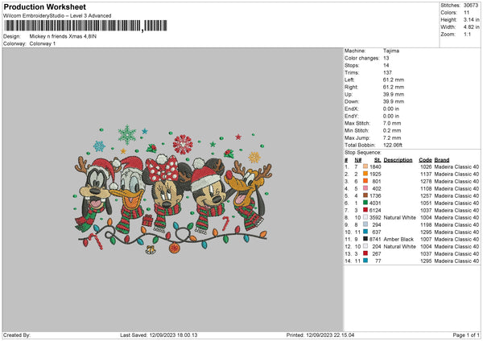Image resolution: width=483 pixels, height=341 pixels.
Task: Click thread code "1026"
Action: click(x=426, y=166)
